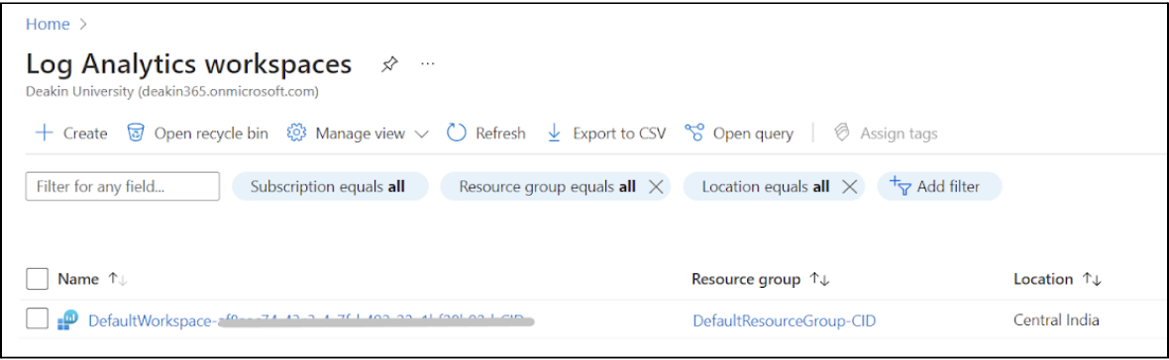Pin Log Analytics workspaces to dashboard

(389, 64)
